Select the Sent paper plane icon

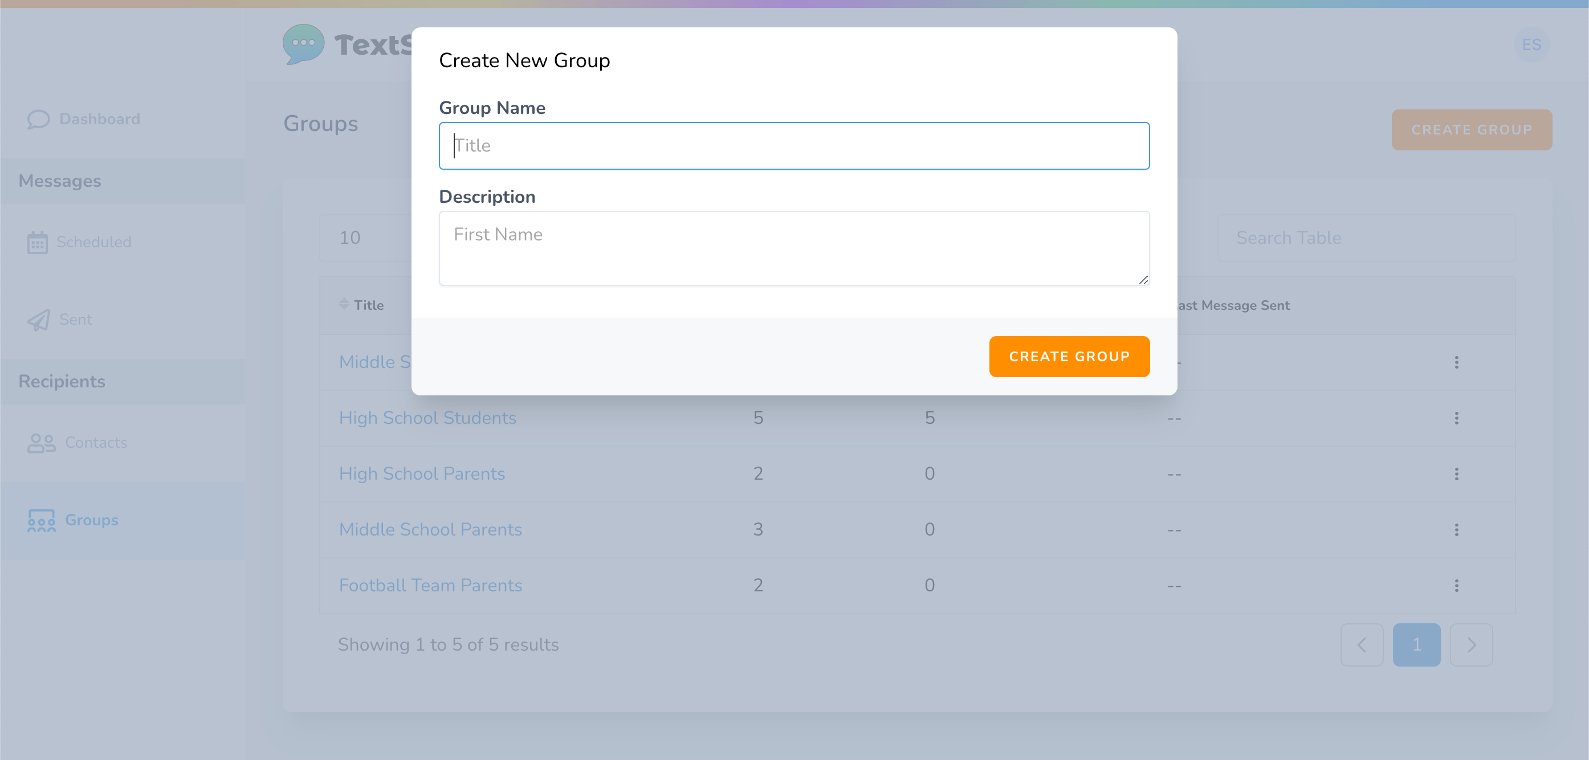tap(38, 319)
